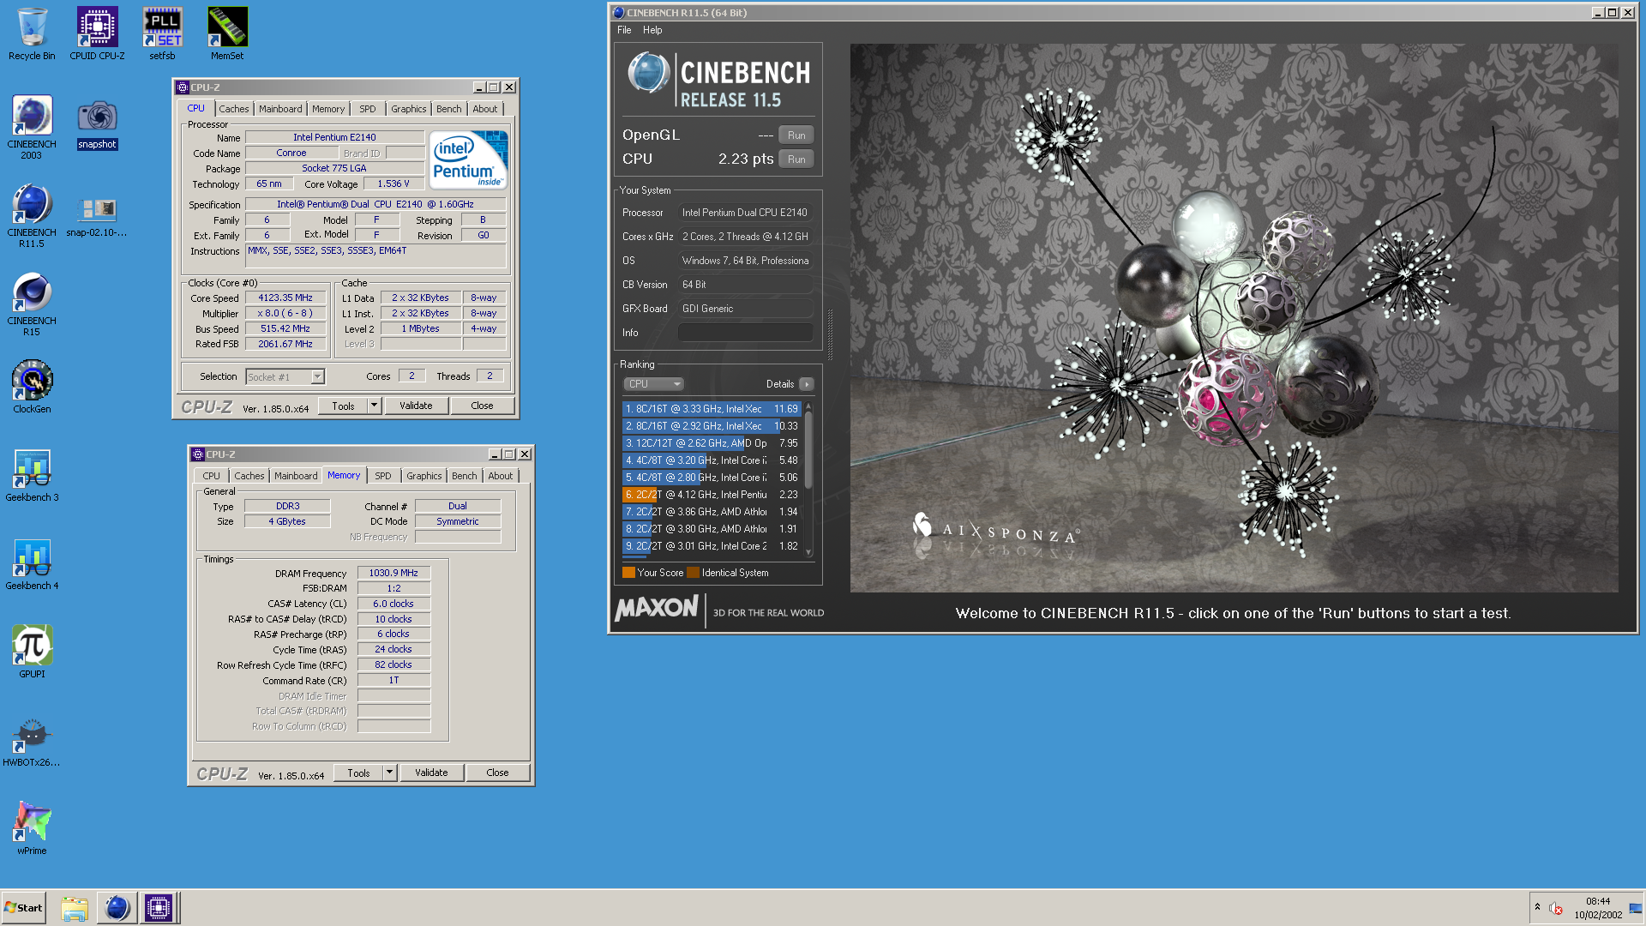
Task: Switch to the CINEBENCH taskbar button
Action: (x=117, y=908)
